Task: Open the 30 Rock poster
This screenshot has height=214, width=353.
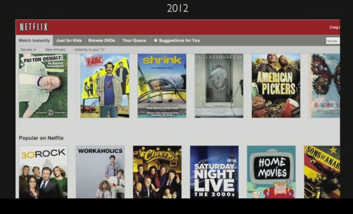Action: [x=43, y=172]
